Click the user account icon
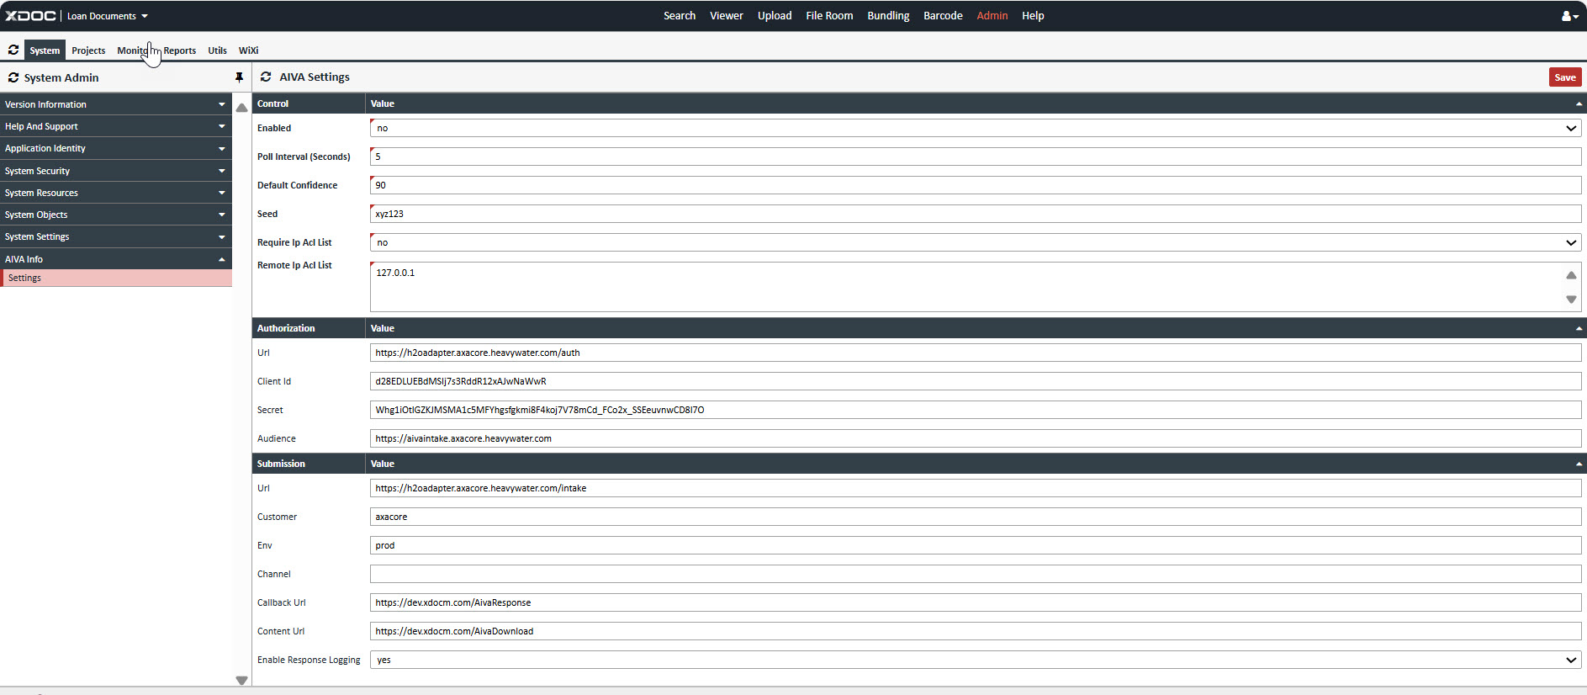This screenshot has height=695, width=1587. 1568,16
